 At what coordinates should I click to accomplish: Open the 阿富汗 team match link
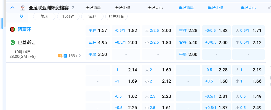pos(24,30)
